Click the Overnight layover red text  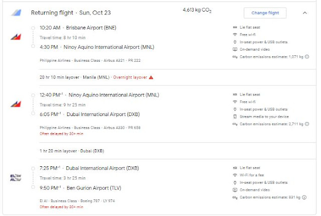[129, 77]
